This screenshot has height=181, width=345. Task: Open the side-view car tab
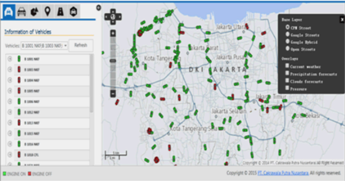click(22, 11)
